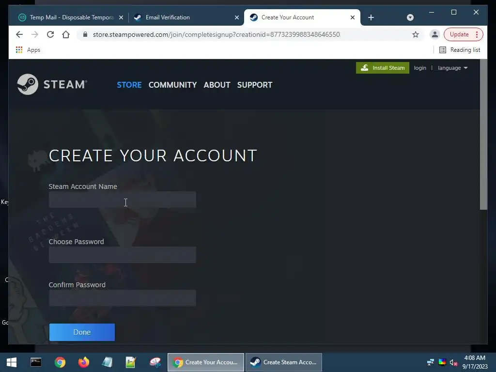Open the COMMUNITY menu
This screenshot has width=496, height=372.
(173, 85)
